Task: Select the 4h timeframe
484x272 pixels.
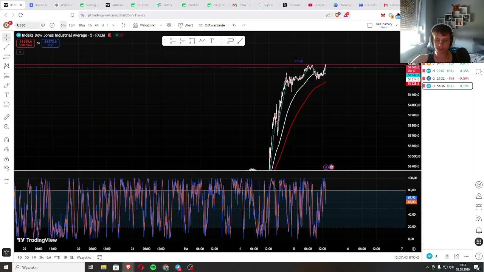Action: [x=96, y=25]
